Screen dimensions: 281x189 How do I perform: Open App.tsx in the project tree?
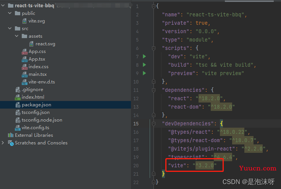(x=37, y=59)
